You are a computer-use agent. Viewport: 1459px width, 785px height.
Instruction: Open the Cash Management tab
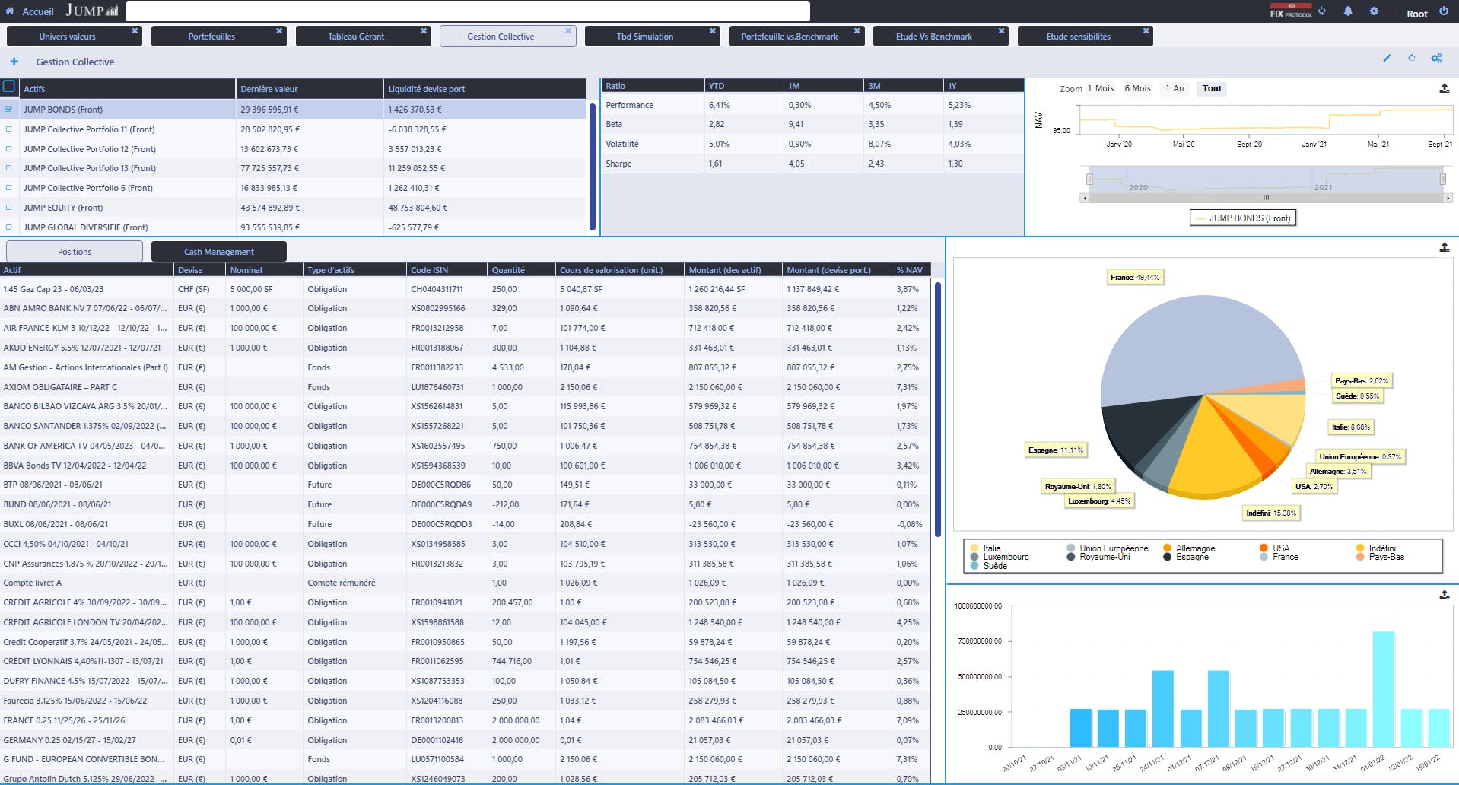tap(219, 252)
